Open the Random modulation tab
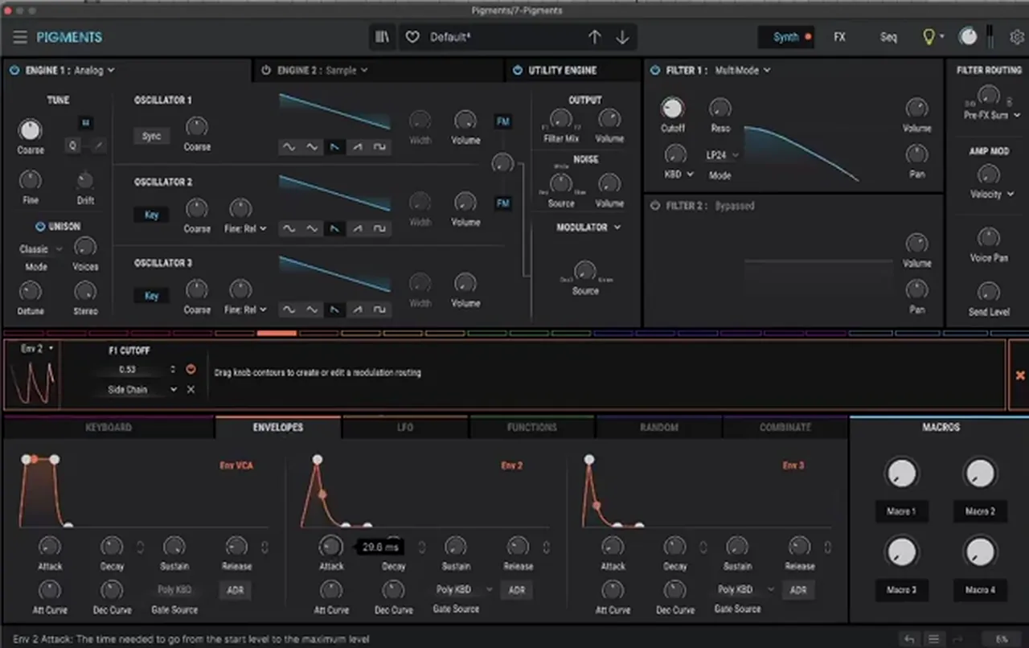The height and width of the screenshot is (648, 1029). click(659, 428)
